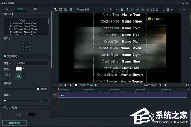Click the keyframe diamond icon in the toolbar

coord(184,10)
